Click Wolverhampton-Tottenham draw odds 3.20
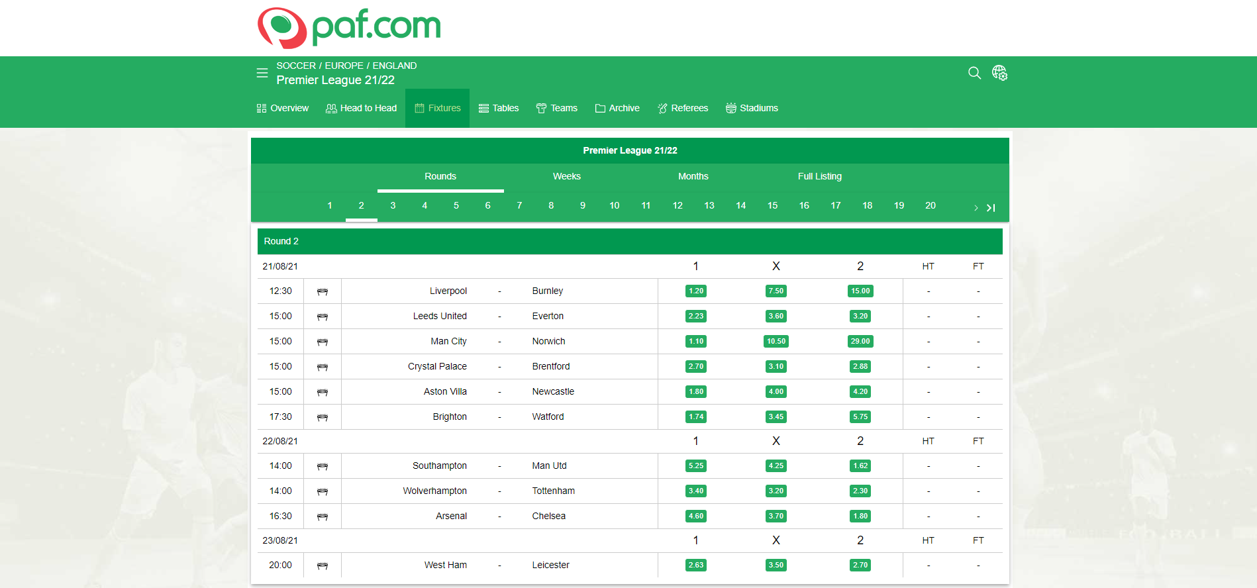Screen dimensions: 1257x588 (776, 491)
